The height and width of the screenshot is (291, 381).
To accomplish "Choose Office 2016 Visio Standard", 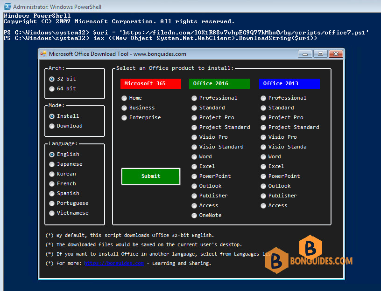I will (218, 147).
